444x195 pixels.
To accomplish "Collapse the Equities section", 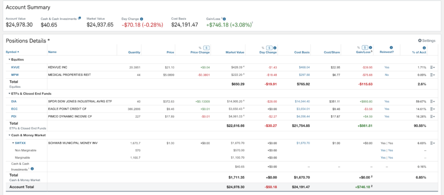I will tap(10, 59).
